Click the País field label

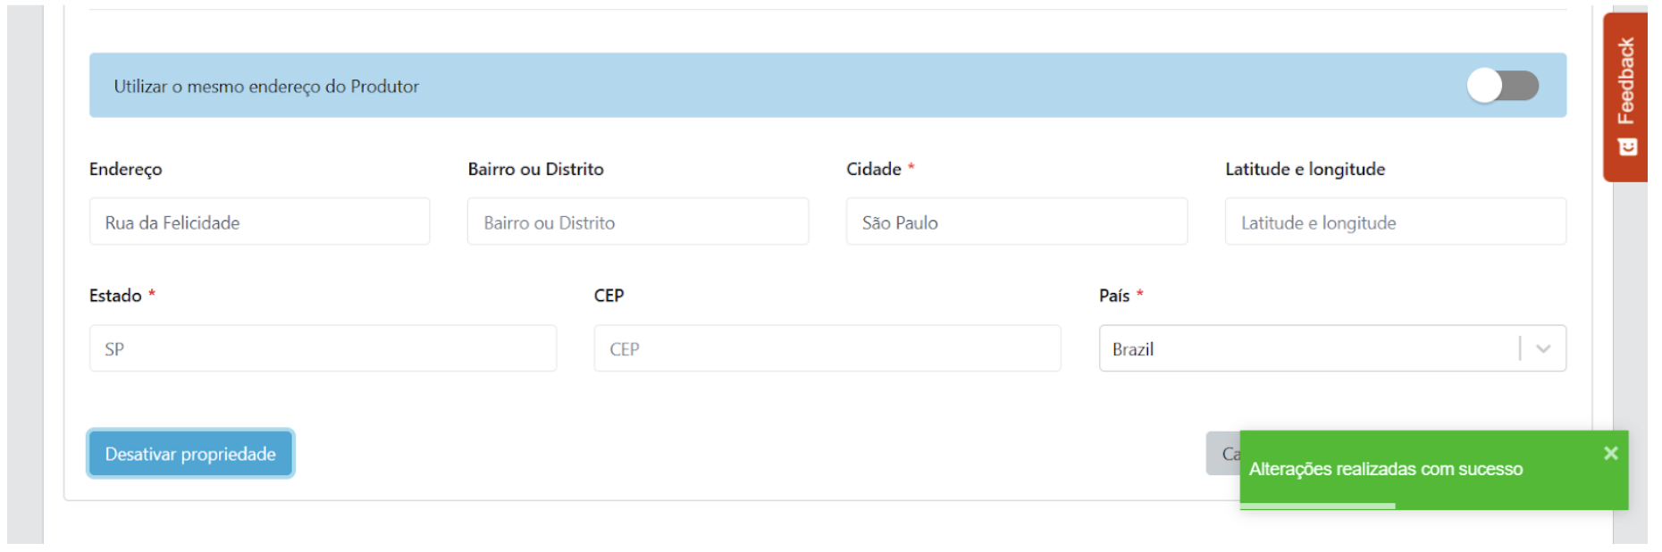(1114, 296)
